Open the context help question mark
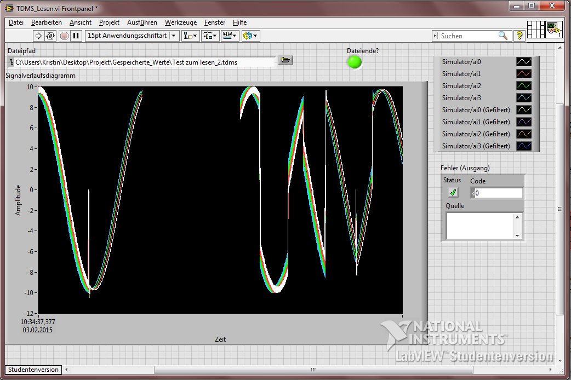The height and width of the screenshot is (380, 571). coord(519,36)
